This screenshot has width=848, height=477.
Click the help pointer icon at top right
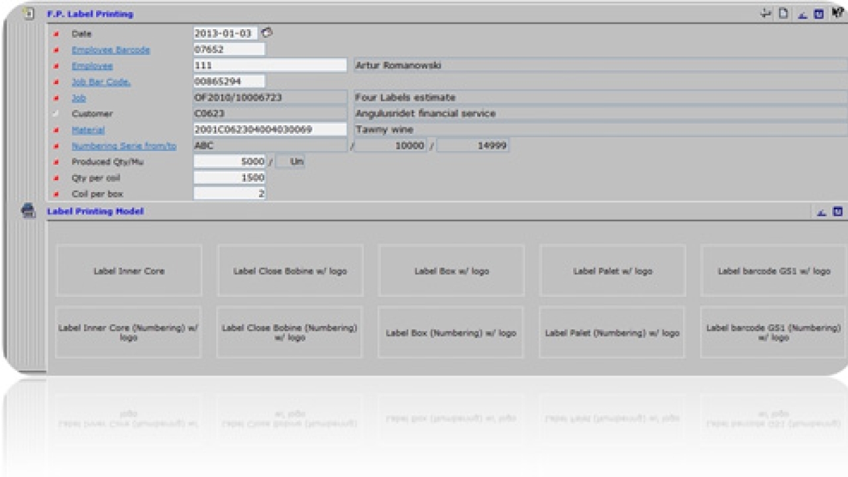[837, 13]
